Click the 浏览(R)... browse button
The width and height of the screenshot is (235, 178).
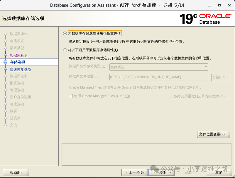221,77
